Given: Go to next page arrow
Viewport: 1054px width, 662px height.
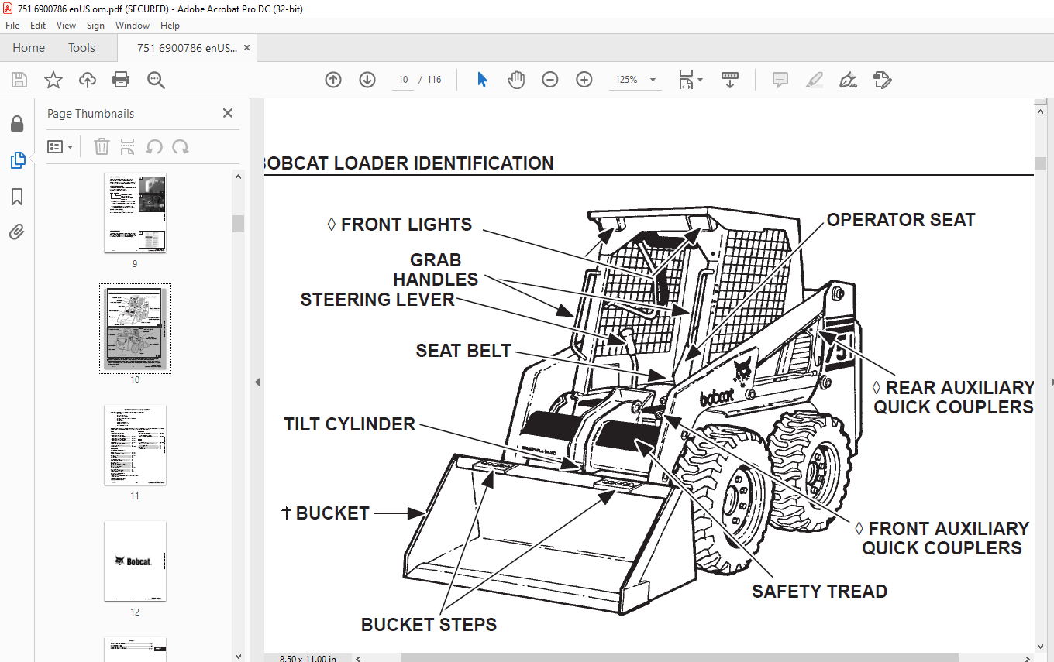Looking at the screenshot, I should click(x=367, y=80).
